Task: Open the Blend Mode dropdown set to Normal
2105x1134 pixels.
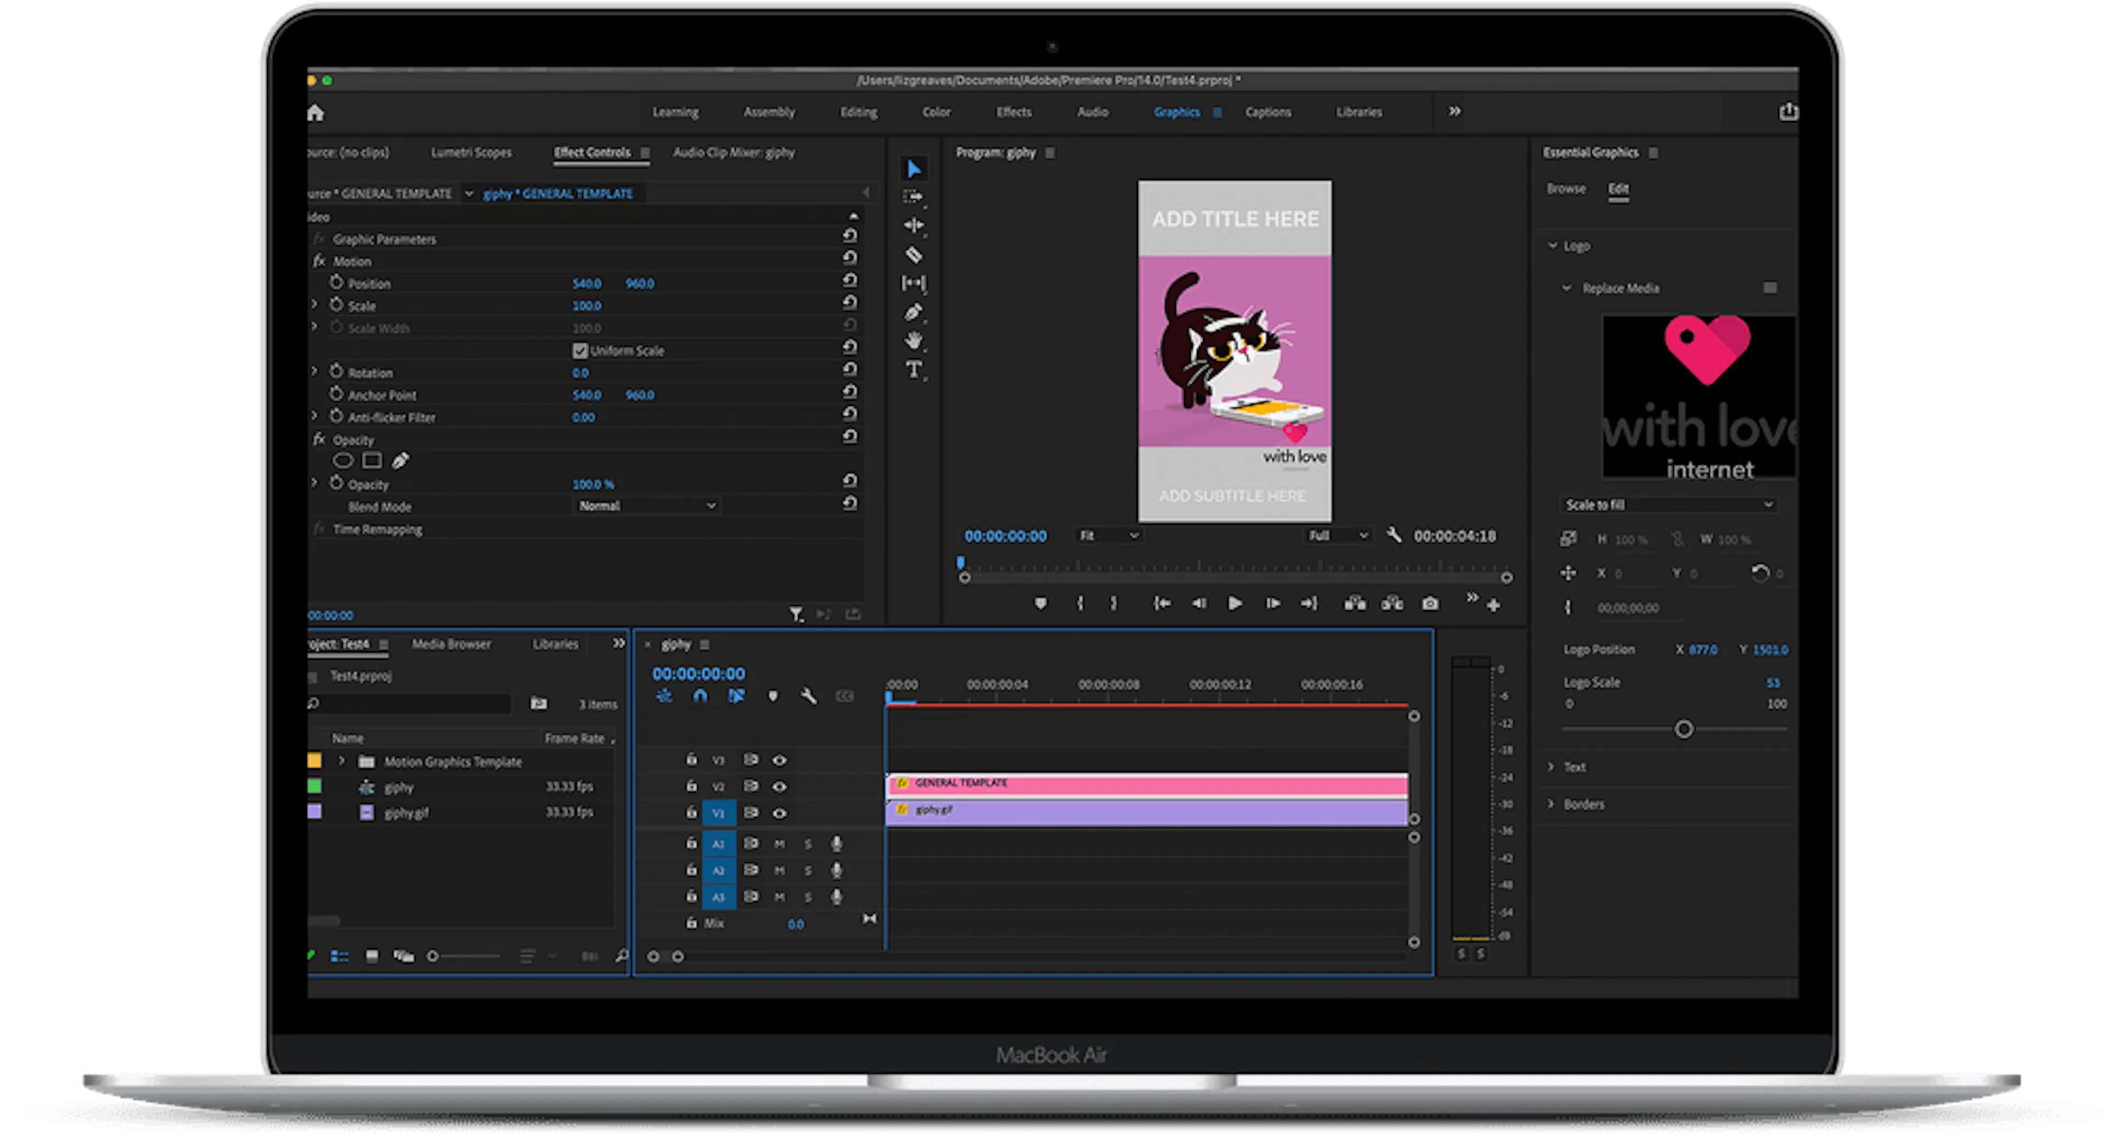Action: [x=646, y=505]
